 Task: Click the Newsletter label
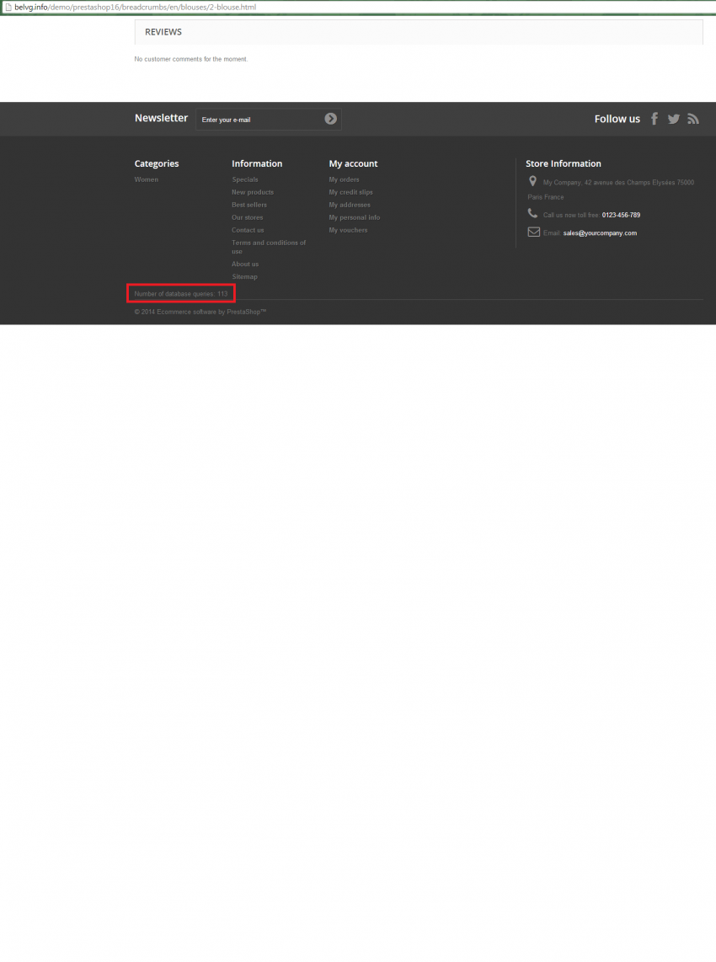click(162, 118)
